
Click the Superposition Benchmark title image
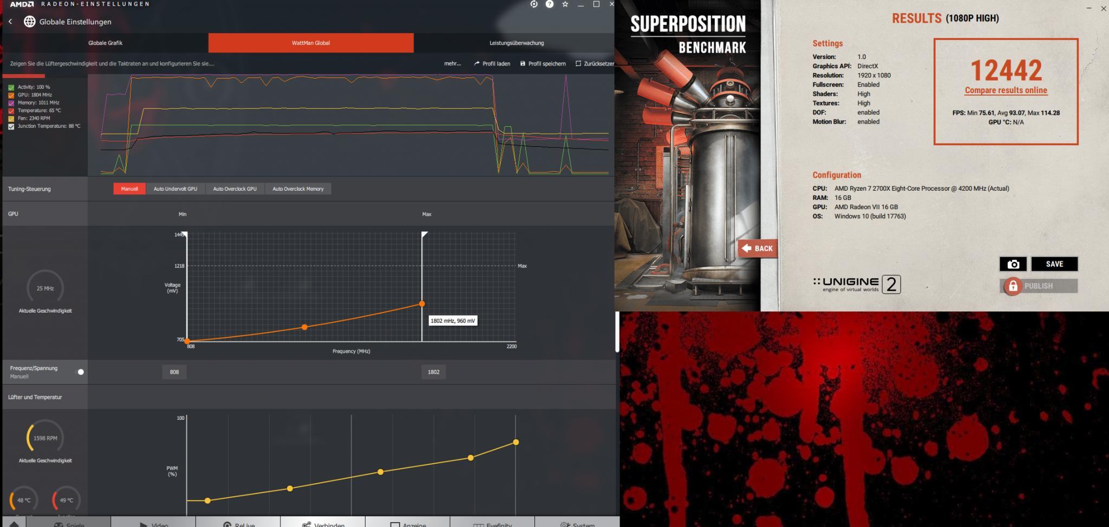pyautogui.click(x=688, y=34)
